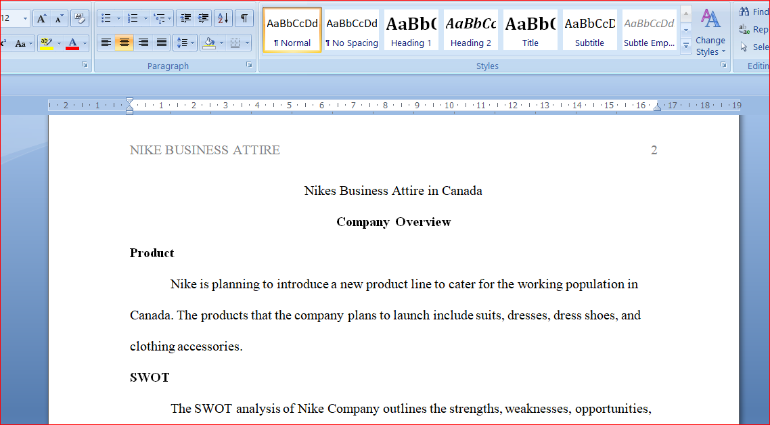Apply the Title style
The width and height of the screenshot is (770, 425).
530,30
